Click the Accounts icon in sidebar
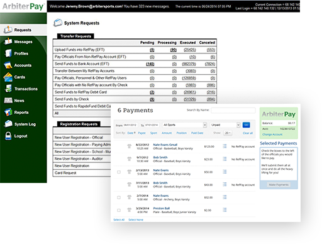 pyautogui.click(x=8, y=65)
